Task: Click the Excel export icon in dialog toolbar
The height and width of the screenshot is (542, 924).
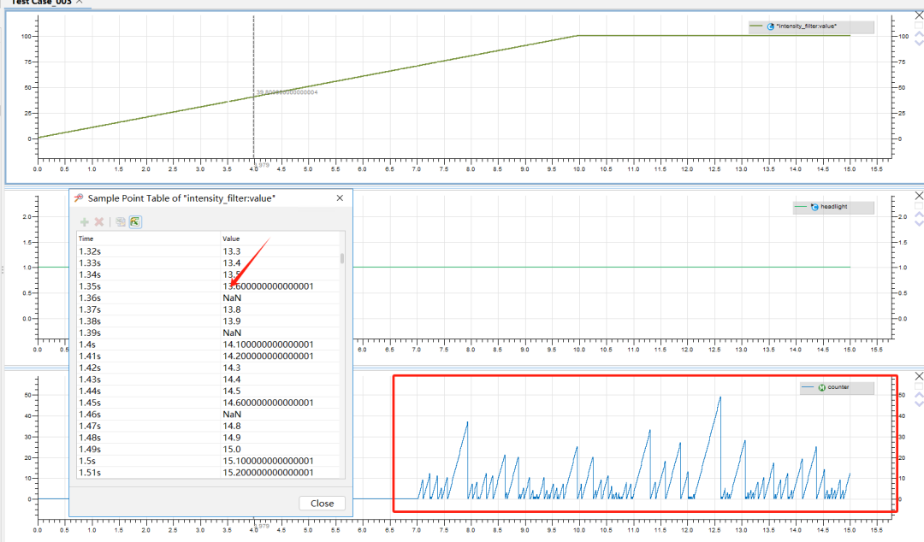Action: 135,221
